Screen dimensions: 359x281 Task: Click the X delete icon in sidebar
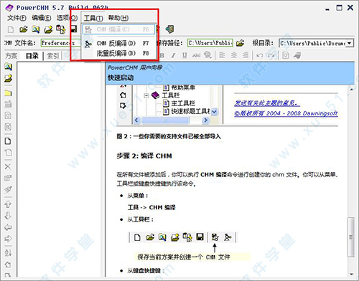8,166
